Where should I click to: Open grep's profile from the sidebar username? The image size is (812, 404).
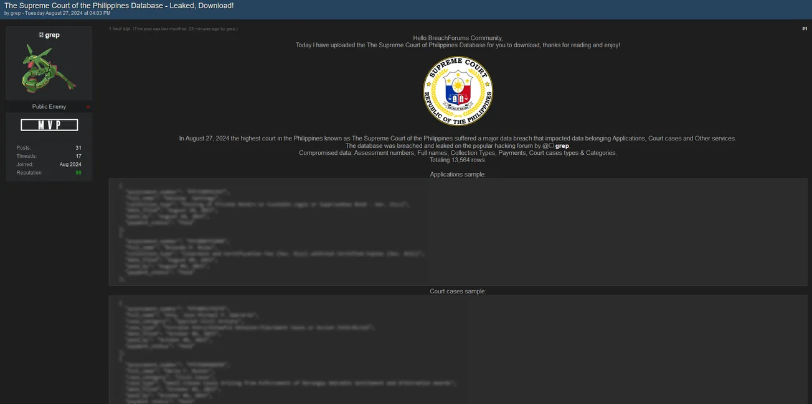(52, 35)
